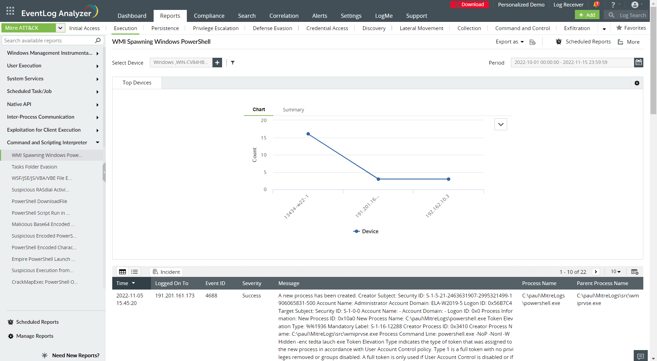Open the CrackMapExec PowerShell report

[45, 282]
